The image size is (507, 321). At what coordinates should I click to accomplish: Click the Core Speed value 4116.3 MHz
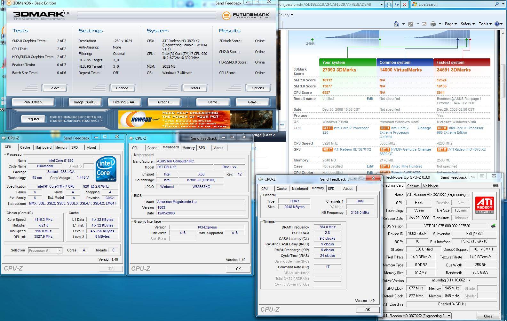43,220
